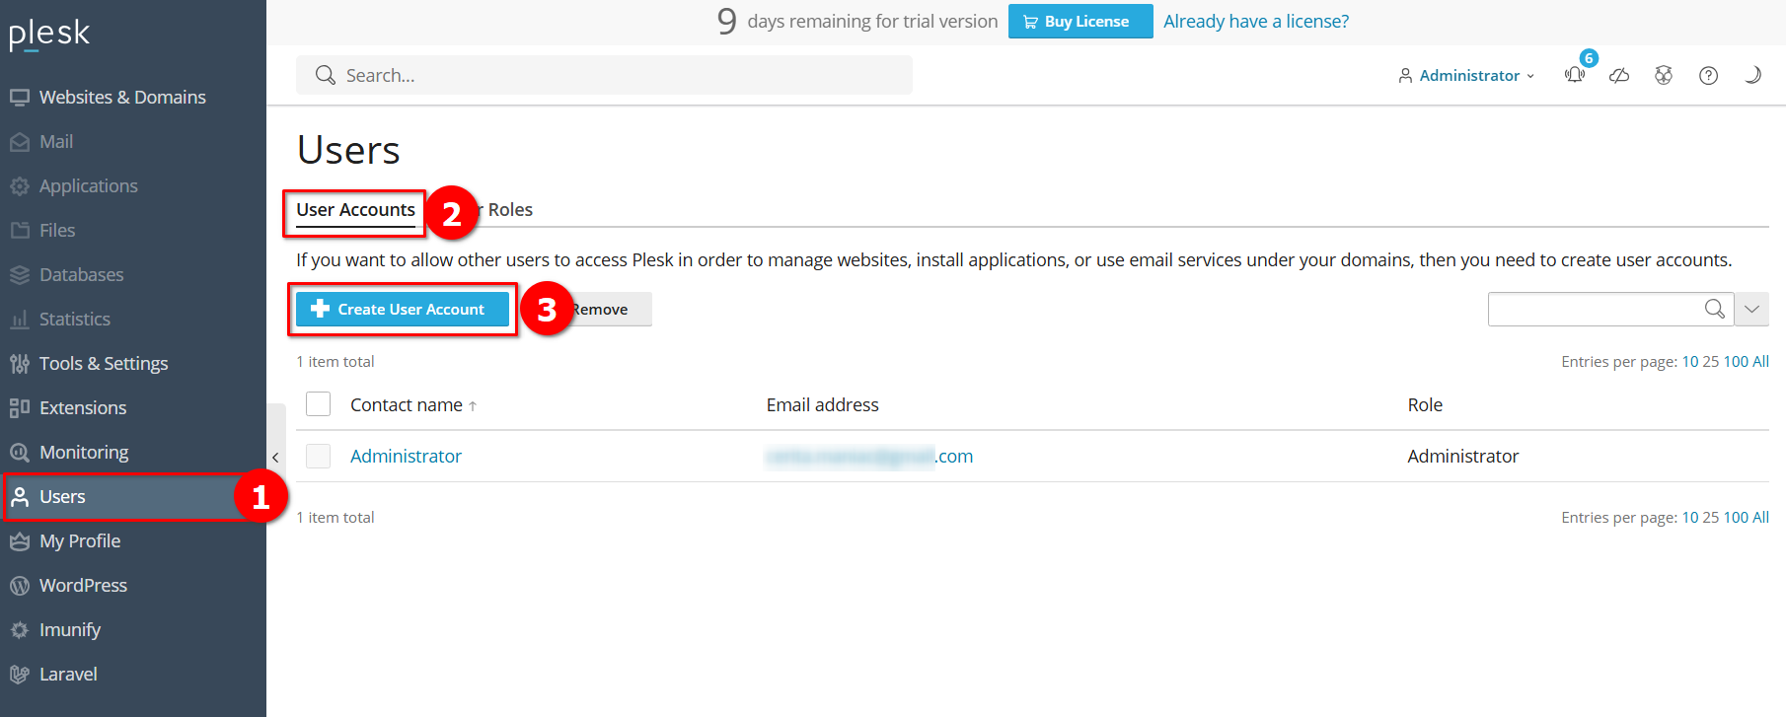The height and width of the screenshot is (717, 1786).
Task: Focus the top Search field
Action: click(604, 75)
